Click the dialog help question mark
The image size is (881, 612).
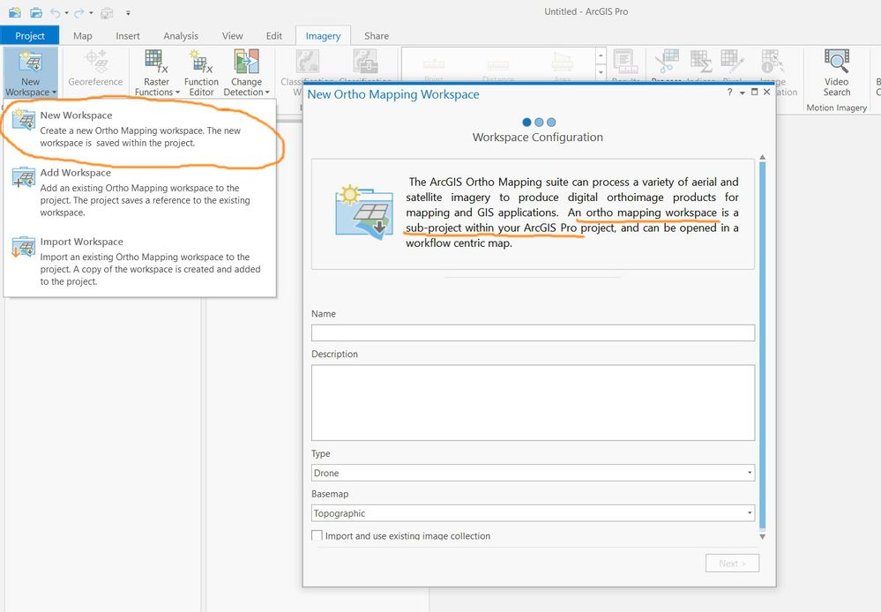tap(729, 93)
